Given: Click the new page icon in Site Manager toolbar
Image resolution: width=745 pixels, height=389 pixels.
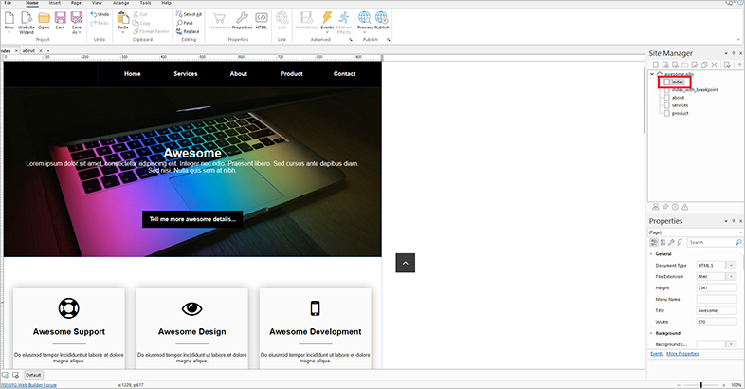Looking at the screenshot, I should 656,65.
